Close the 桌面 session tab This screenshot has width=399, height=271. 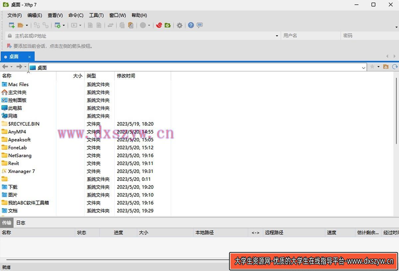point(29,57)
